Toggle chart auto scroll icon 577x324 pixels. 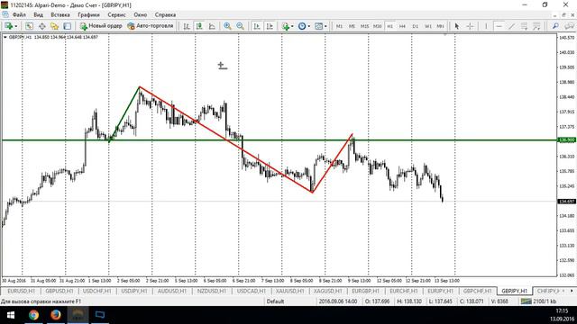257,26
